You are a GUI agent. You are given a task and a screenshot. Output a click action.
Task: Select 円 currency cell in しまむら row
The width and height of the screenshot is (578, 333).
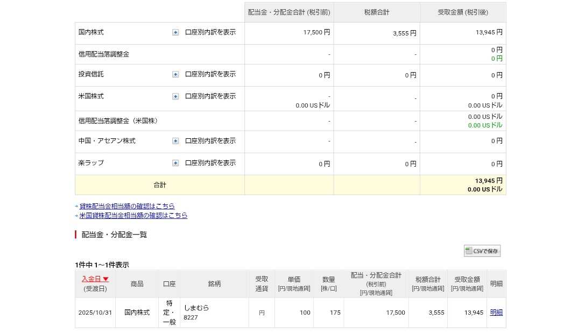[262, 313]
